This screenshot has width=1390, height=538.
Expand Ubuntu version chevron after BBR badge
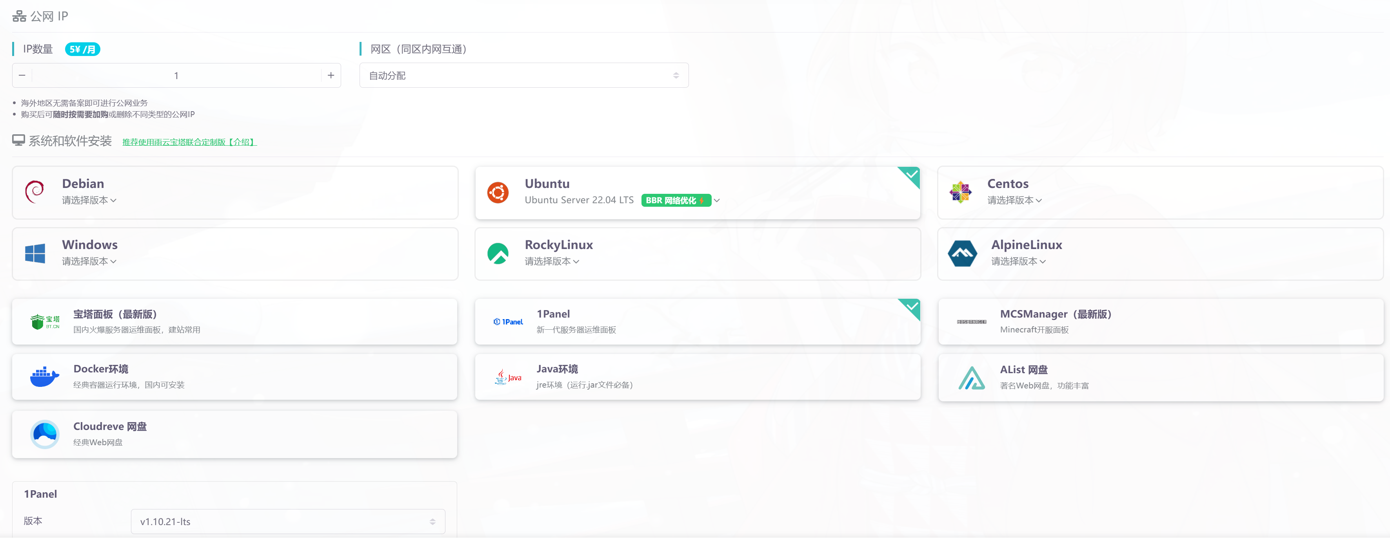pos(717,200)
